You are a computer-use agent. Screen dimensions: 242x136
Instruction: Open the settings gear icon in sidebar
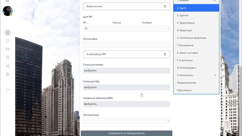[x=8, y=74]
